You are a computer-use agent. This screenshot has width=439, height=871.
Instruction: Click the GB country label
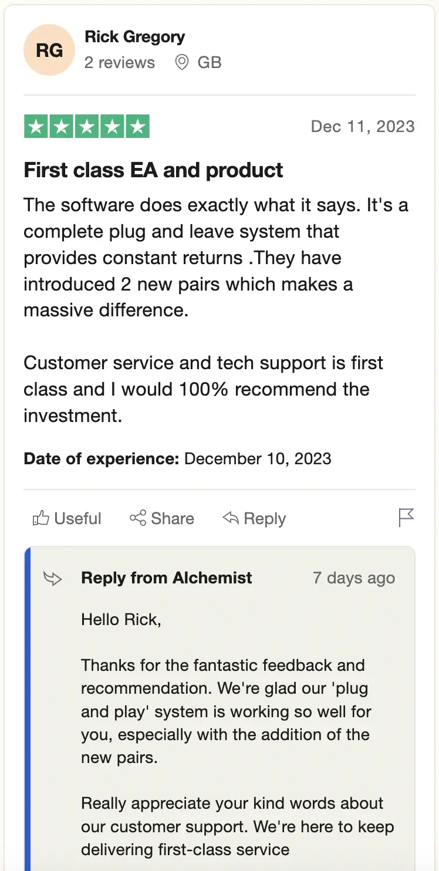pos(210,63)
